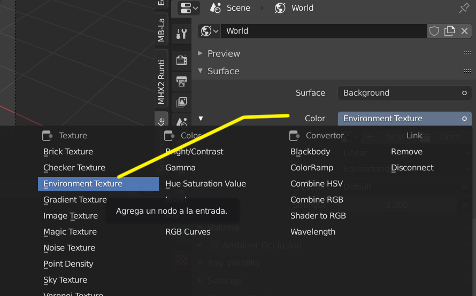
Task: Select Checker Texture from the menu
Action: (x=74, y=168)
